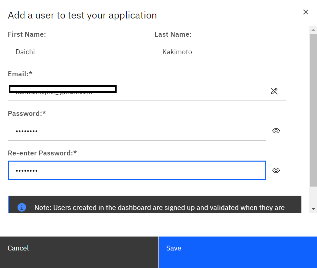
Task: Click the "Re-enter Password:*" label
Action: pyautogui.click(x=42, y=153)
